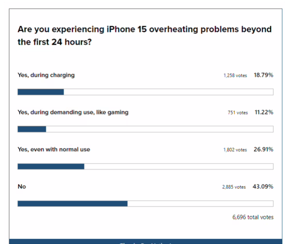Click the iPhone 15 overheating poll question heading

pyautogui.click(x=145, y=36)
